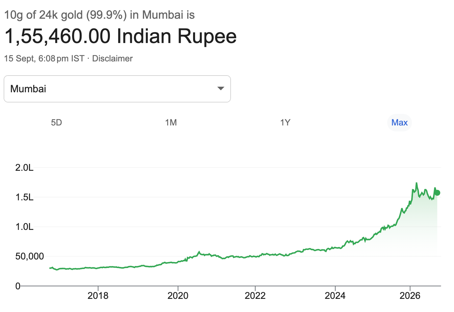The image size is (454, 312).
Task: Click the 1,55,460.00 Indian Rupee price text
Action: coord(120,36)
